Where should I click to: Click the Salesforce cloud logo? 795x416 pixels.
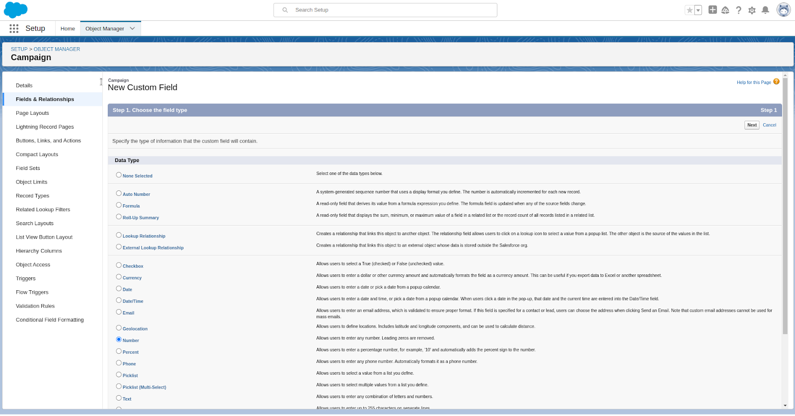[x=16, y=10]
